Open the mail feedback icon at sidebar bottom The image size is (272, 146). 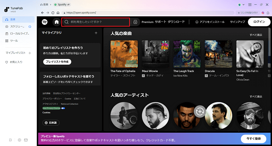(26, 140)
